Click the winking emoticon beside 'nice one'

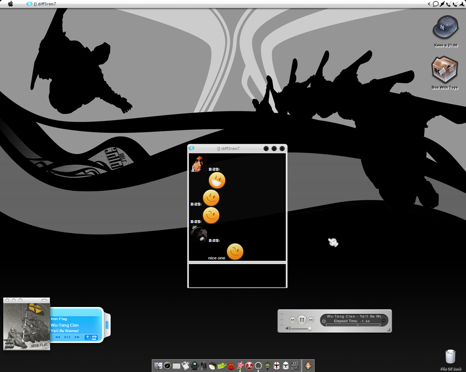[235, 252]
